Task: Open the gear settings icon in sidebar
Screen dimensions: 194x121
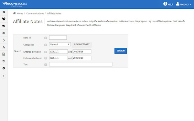Action: coord(4,68)
